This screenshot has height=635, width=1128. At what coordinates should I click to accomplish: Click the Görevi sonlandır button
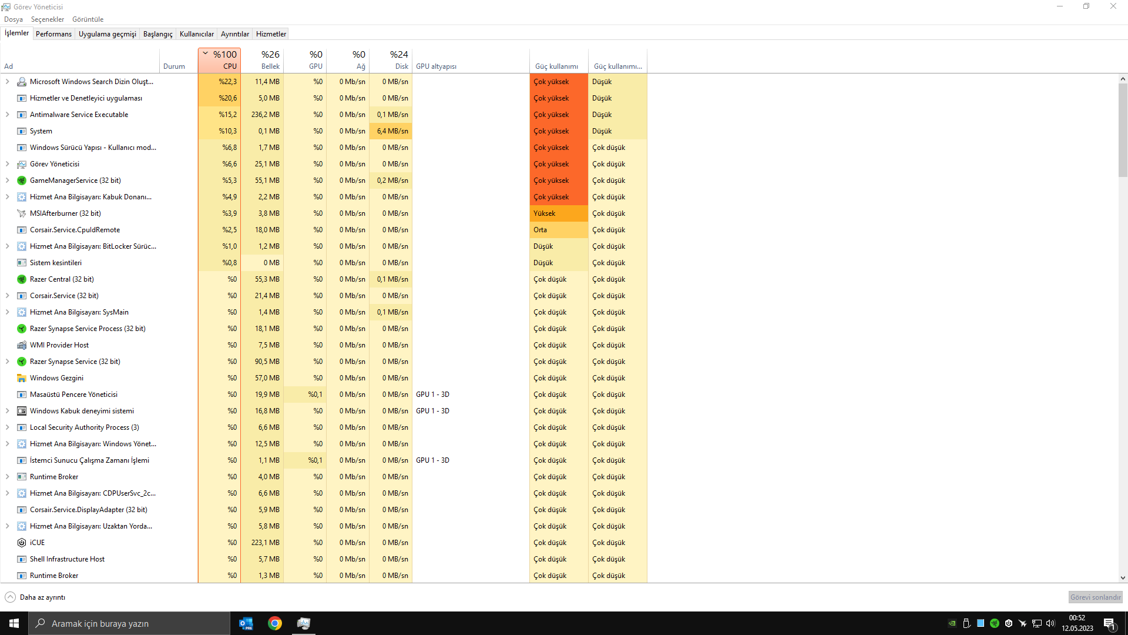coord(1095,597)
